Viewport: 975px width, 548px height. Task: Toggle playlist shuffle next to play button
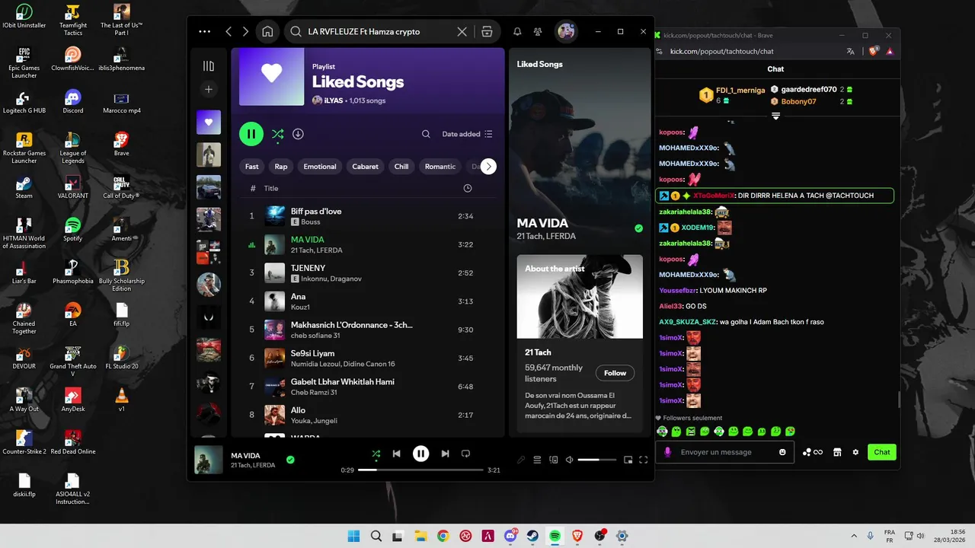coord(277,134)
